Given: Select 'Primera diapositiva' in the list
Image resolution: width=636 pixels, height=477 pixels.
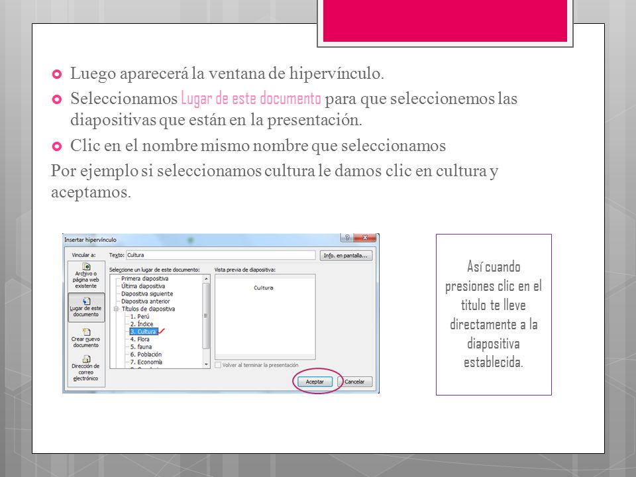Looking at the screenshot, I should click(x=145, y=279).
